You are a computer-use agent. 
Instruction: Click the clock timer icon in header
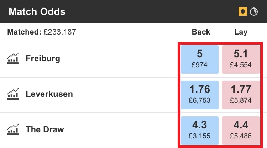[x=254, y=11]
